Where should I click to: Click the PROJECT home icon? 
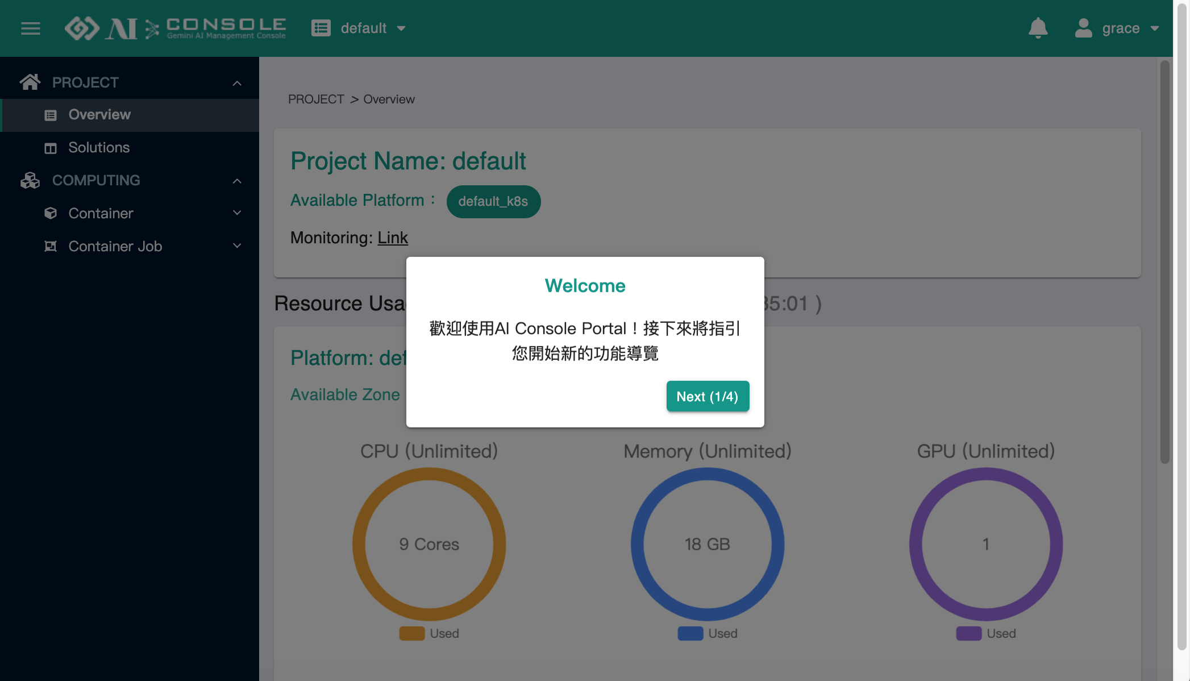[30, 82]
